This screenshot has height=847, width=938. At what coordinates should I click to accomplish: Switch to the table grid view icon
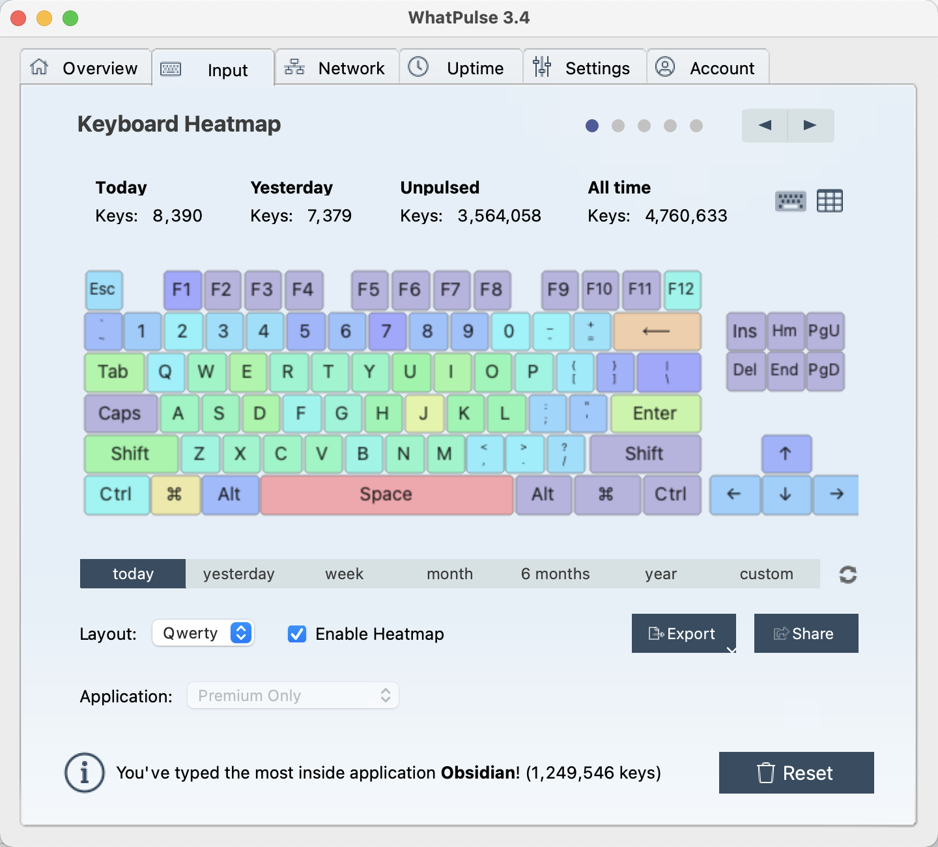829,201
